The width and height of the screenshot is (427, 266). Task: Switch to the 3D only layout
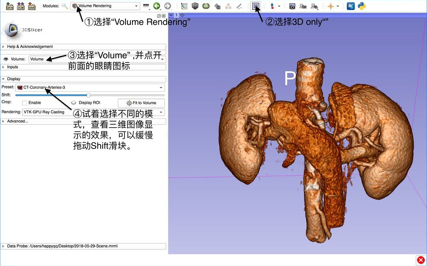(256, 6)
